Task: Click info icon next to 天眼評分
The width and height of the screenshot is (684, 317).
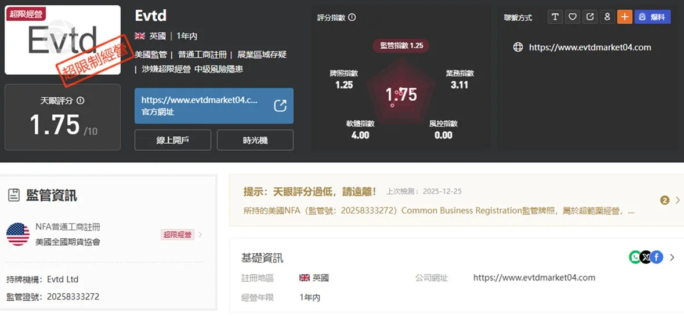Action: (x=80, y=101)
